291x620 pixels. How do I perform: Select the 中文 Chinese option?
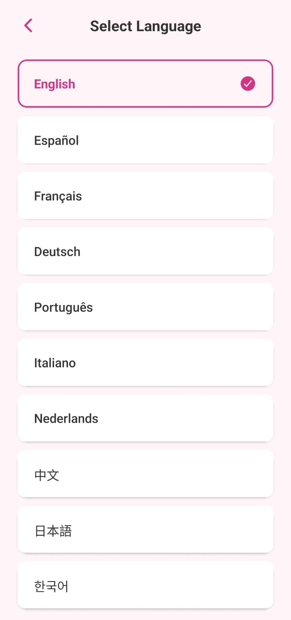point(145,474)
